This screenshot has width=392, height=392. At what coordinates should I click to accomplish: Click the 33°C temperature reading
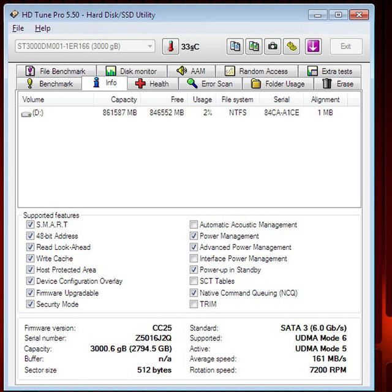[x=190, y=47]
